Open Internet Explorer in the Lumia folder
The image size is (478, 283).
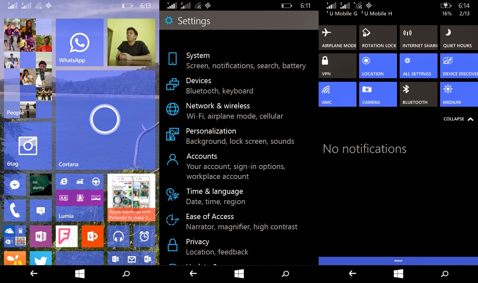64,181
